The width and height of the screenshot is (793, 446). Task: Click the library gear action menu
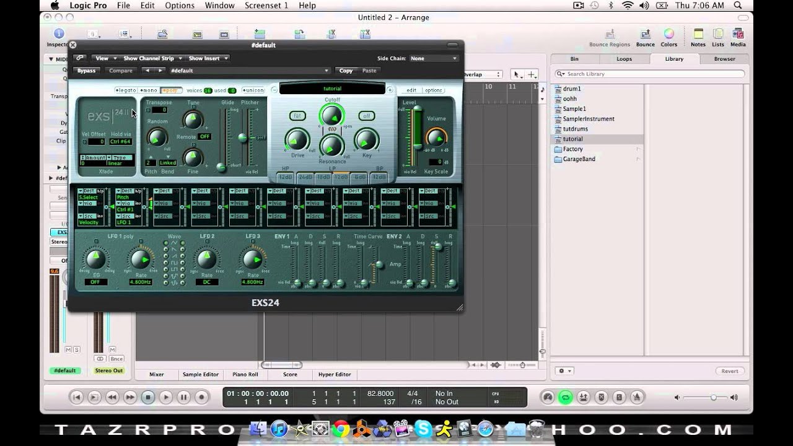pyautogui.click(x=564, y=371)
